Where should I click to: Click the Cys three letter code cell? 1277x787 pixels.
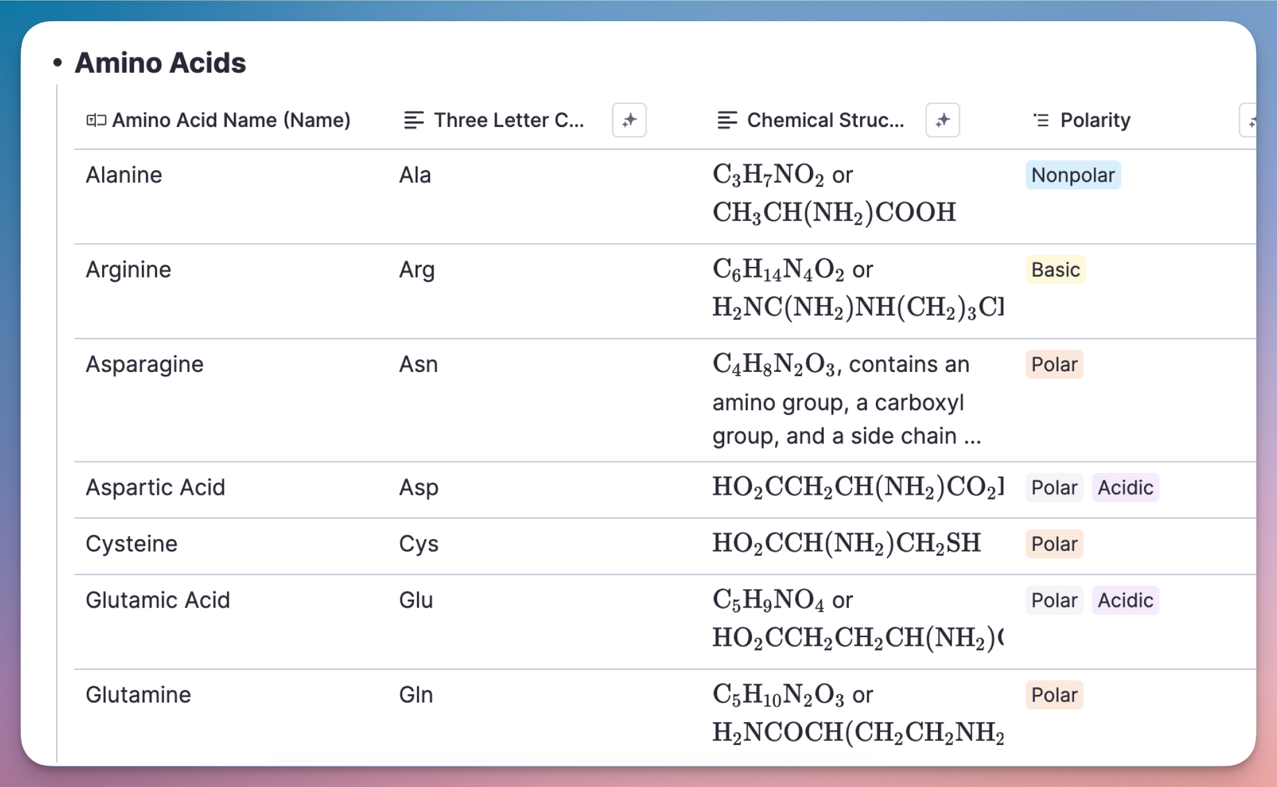(418, 544)
